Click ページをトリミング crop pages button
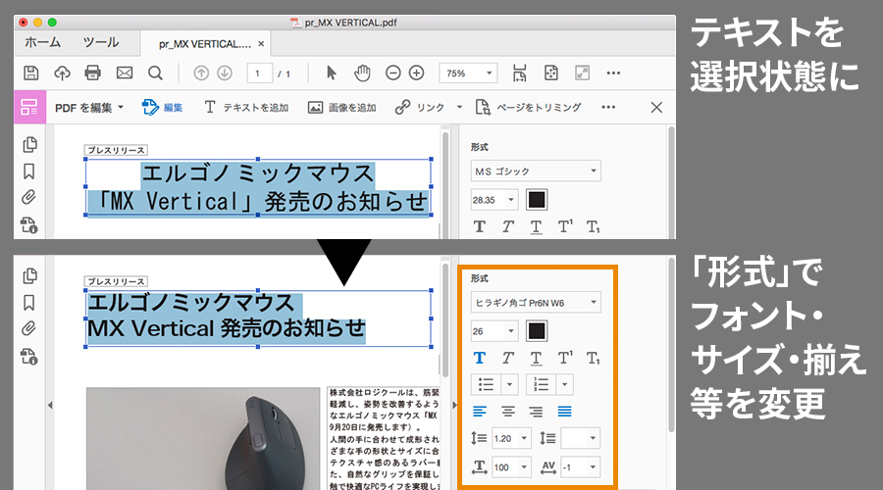The height and width of the screenshot is (490, 883). 528,108
